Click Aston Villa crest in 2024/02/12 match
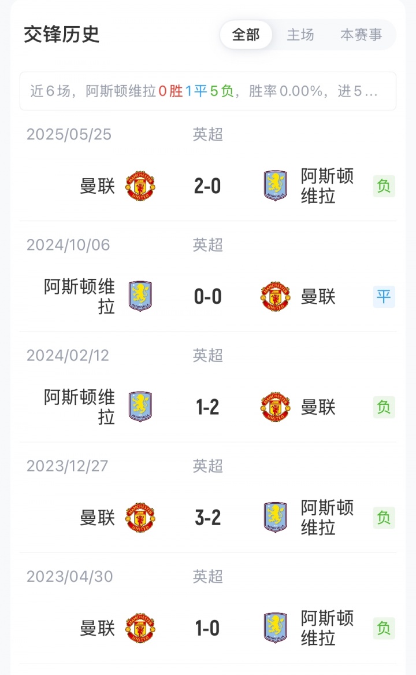Image resolution: width=416 pixels, height=675 pixels. tap(140, 407)
